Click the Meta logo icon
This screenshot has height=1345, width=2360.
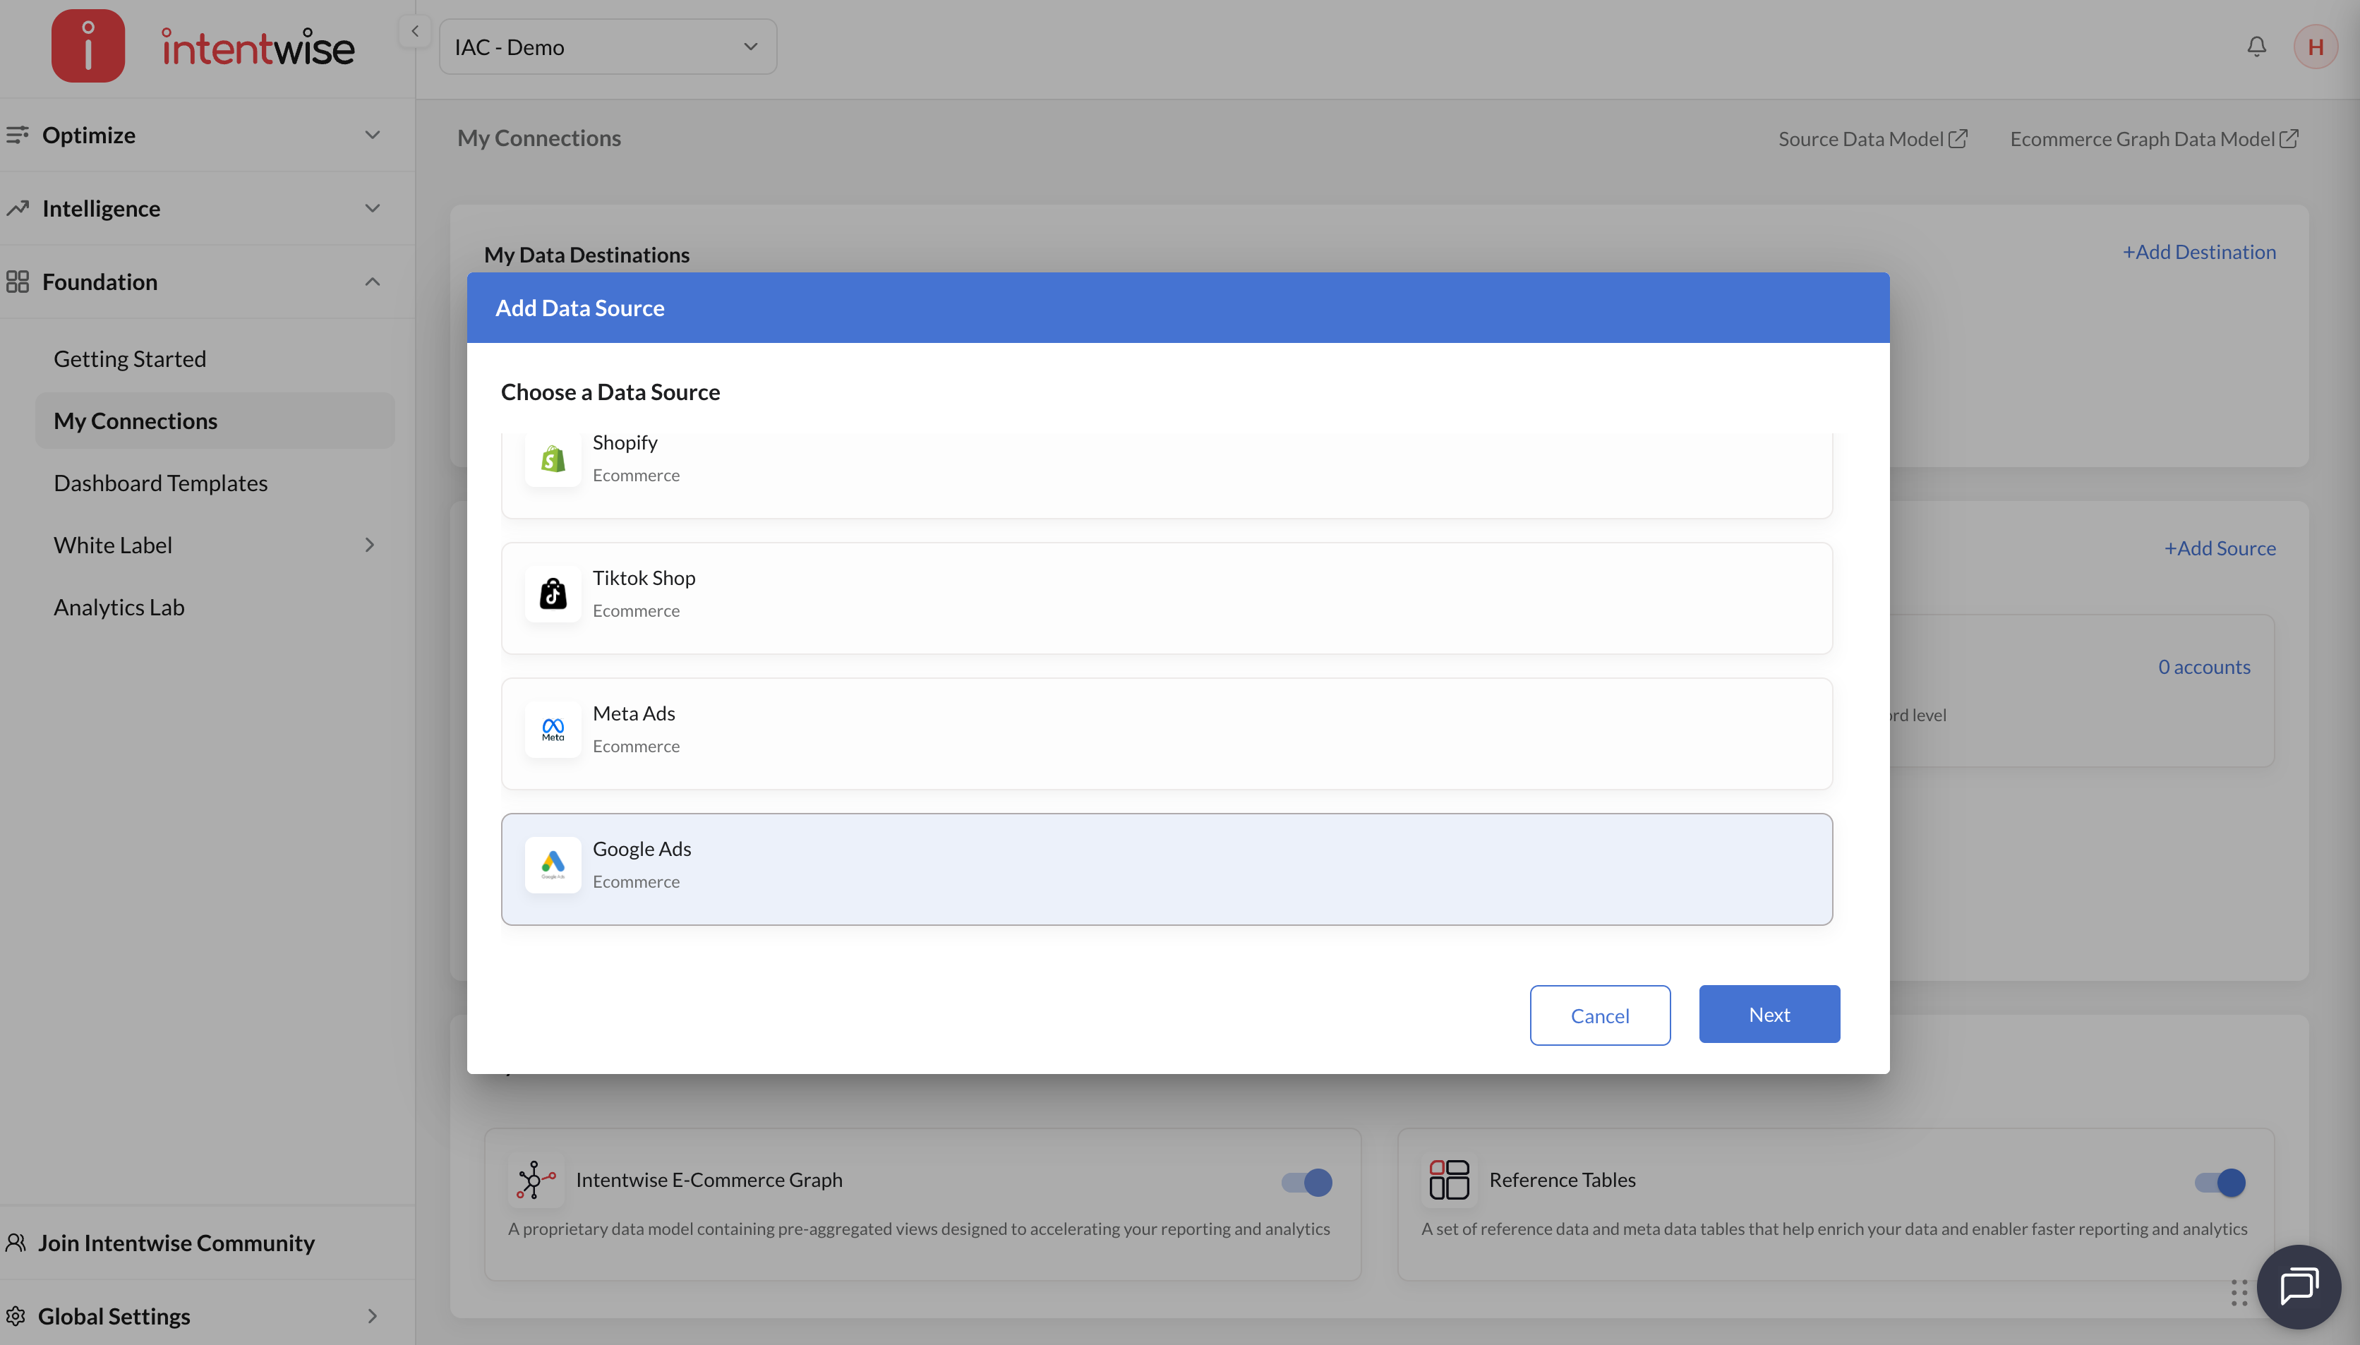[553, 729]
